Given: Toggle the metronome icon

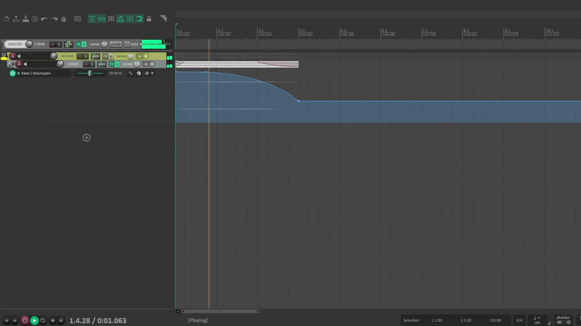Looking at the screenshot, I should pyautogui.click(x=64, y=19).
